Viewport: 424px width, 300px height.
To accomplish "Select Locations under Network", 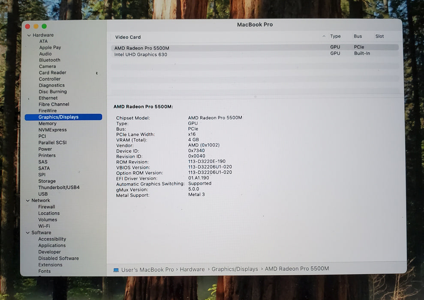I will 49,213.
